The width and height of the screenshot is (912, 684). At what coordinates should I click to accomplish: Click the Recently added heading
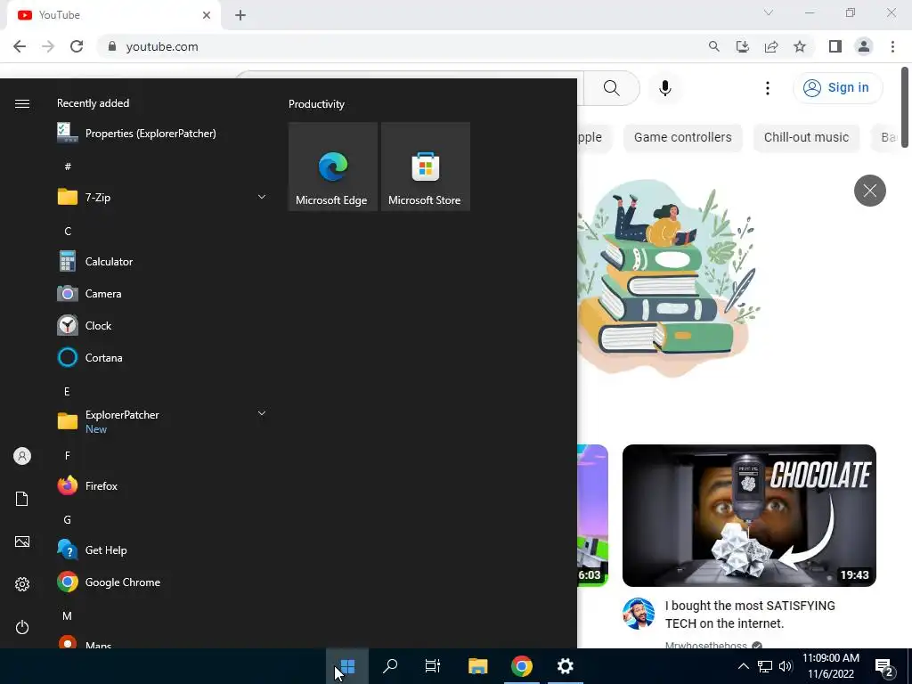coord(93,103)
